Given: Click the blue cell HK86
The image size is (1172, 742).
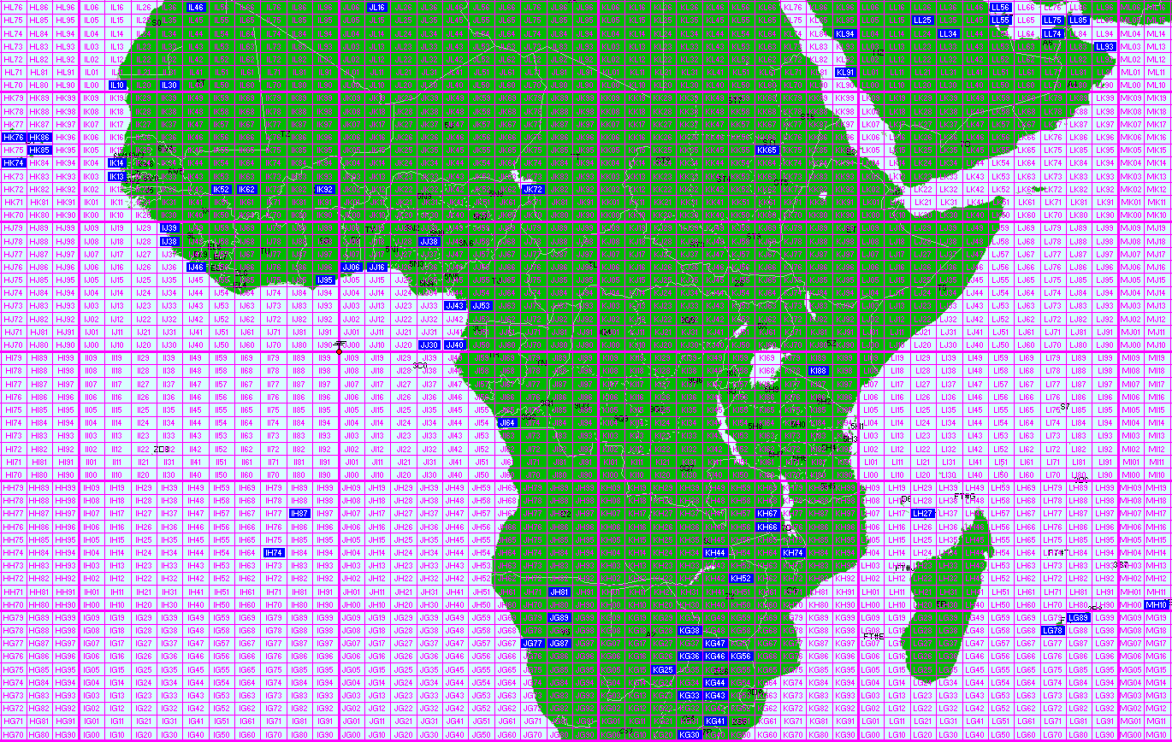Looking at the screenshot, I should pos(39,137).
